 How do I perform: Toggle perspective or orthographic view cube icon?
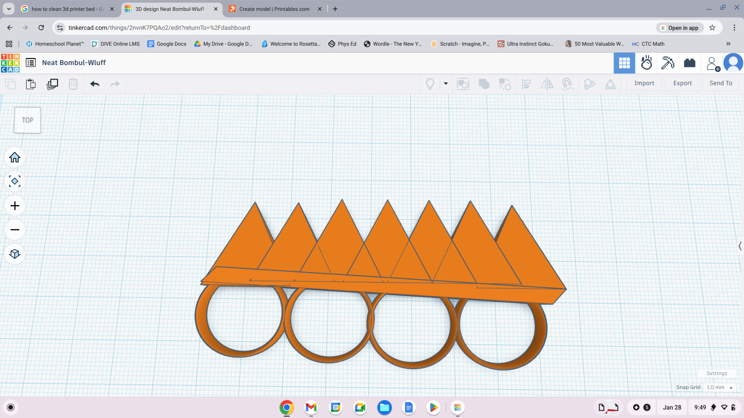click(15, 254)
